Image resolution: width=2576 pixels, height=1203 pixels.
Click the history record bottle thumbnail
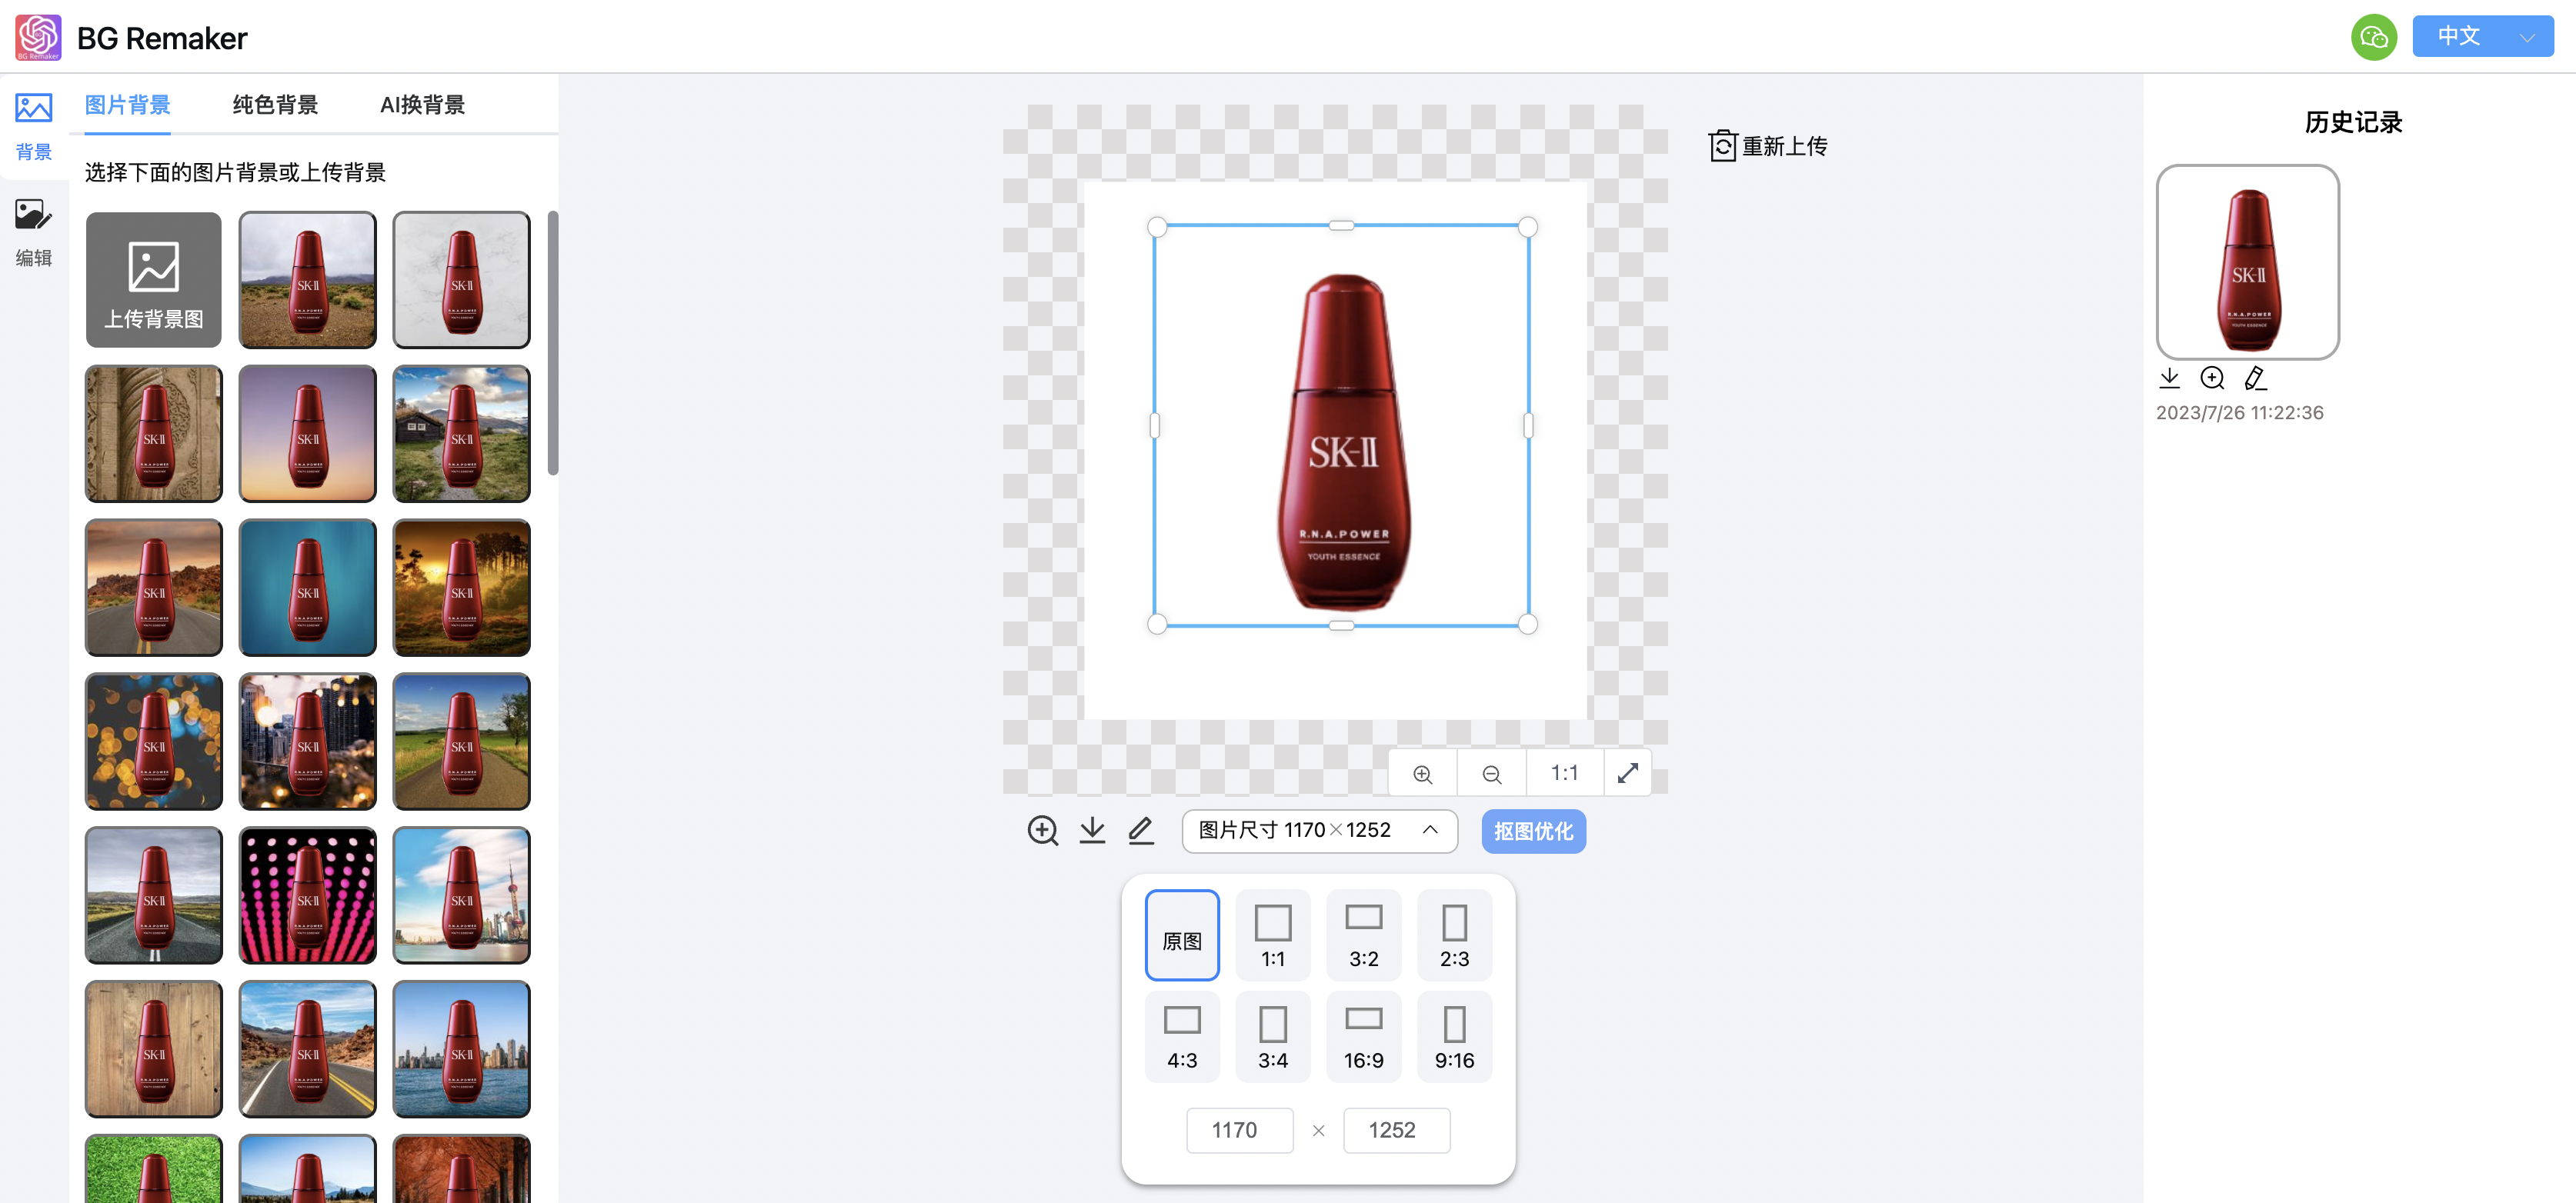pos(2247,262)
